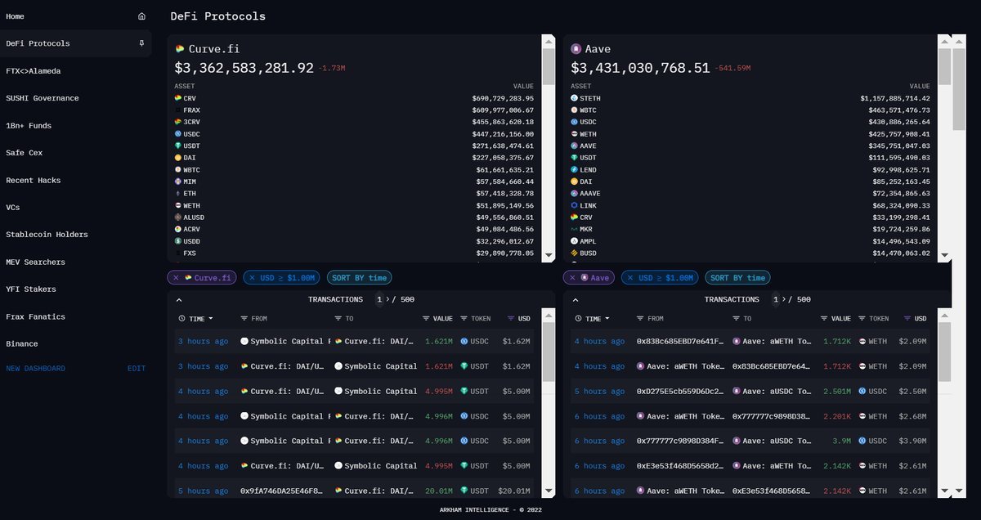Open the TO filter icon in Aave transactions
The height and width of the screenshot is (520, 981).
click(737, 318)
